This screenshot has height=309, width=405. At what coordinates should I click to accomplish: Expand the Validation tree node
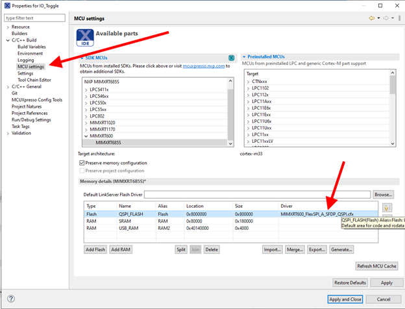click(x=8, y=133)
